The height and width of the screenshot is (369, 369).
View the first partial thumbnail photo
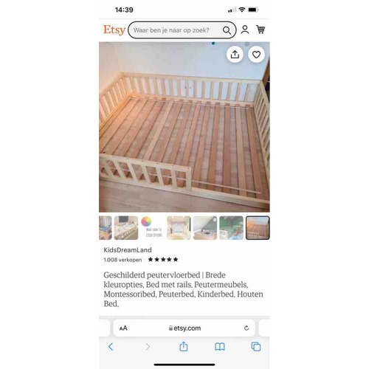coord(106,228)
